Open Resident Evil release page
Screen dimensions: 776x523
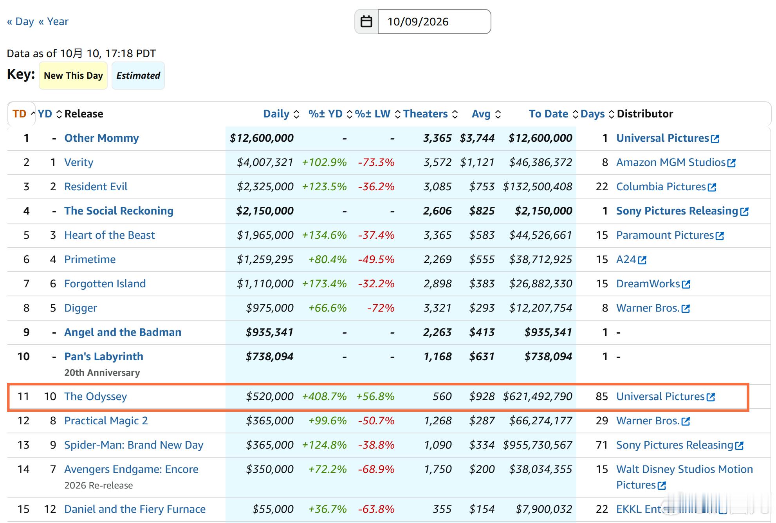tap(96, 187)
